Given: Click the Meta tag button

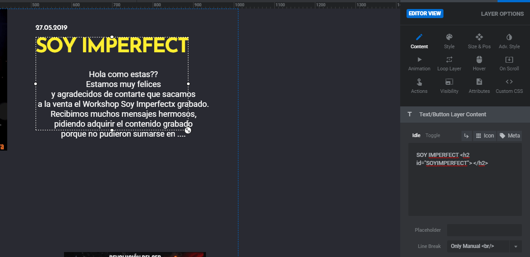Looking at the screenshot, I should tap(509, 136).
